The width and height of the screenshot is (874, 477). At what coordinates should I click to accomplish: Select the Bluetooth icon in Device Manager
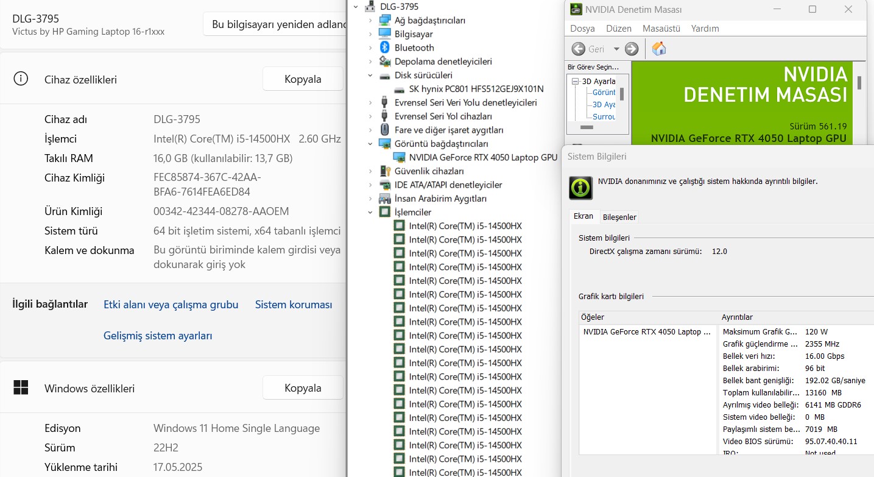pos(384,48)
